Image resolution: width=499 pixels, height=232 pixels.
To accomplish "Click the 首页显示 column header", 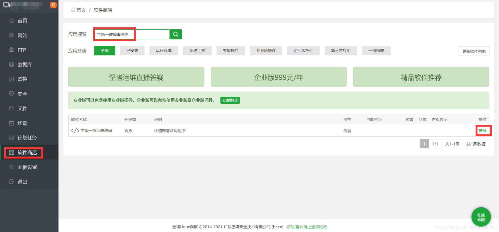I will coord(440,120).
